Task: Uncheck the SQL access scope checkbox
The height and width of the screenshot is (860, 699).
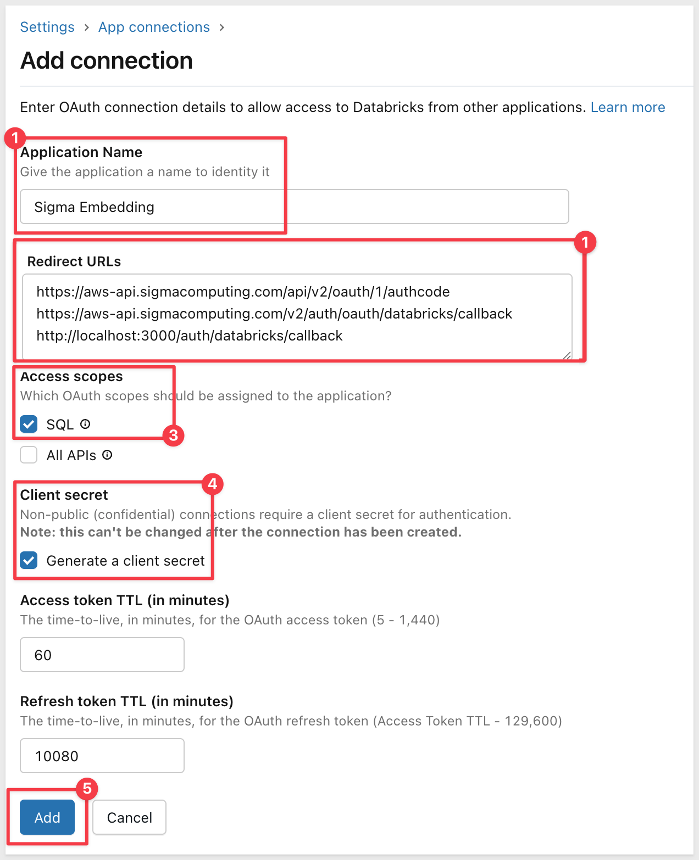Action: click(29, 424)
